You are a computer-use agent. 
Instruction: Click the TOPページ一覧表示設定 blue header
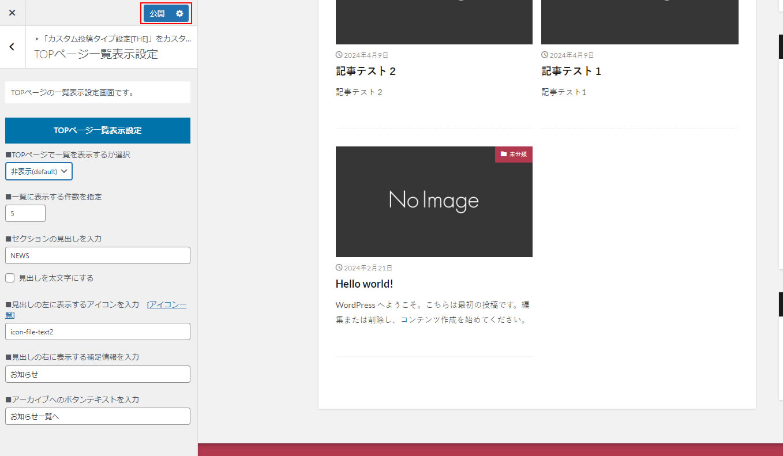[x=98, y=130]
